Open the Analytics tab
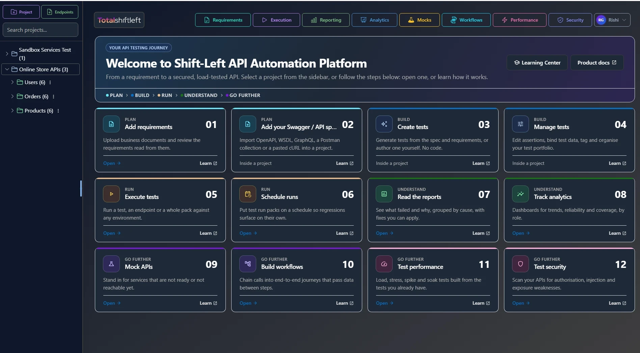640x353 pixels. tap(374, 20)
